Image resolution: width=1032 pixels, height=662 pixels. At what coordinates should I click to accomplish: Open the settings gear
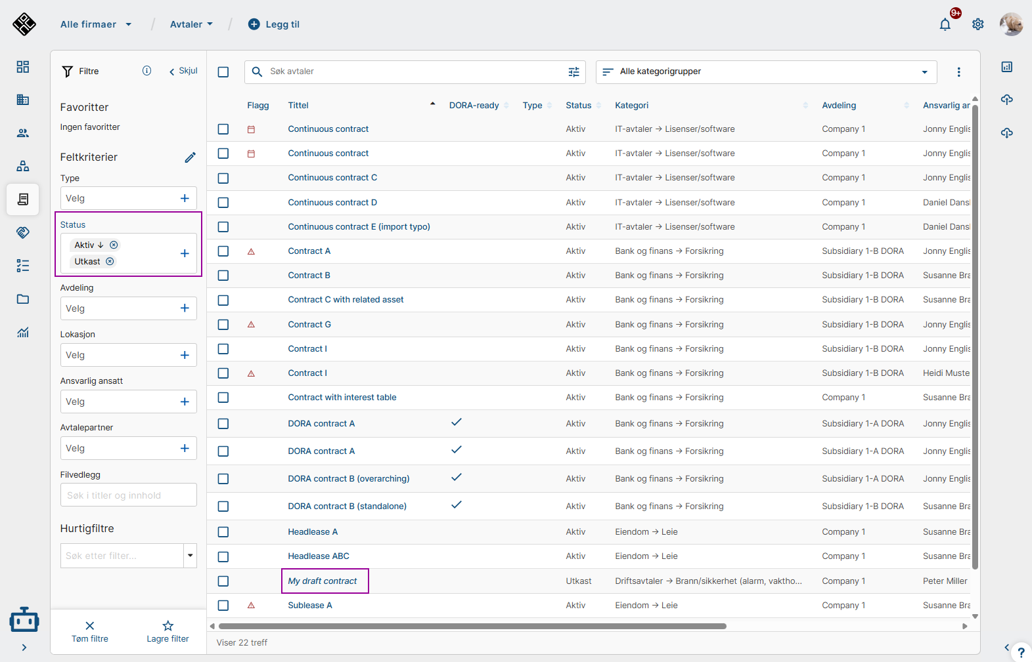[977, 24]
